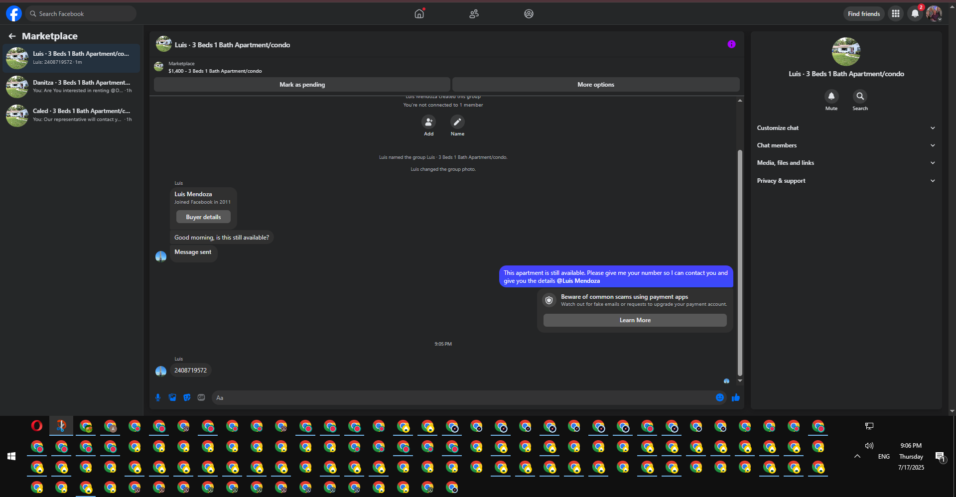Image resolution: width=956 pixels, height=497 pixels.
Task: Open the taskbar clock and date
Action: coord(911,456)
